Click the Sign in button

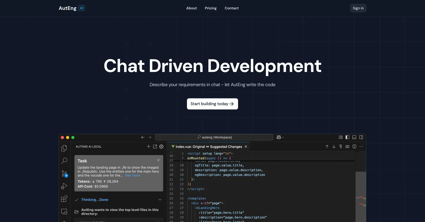pyautogui.click(x=358, y=8)
